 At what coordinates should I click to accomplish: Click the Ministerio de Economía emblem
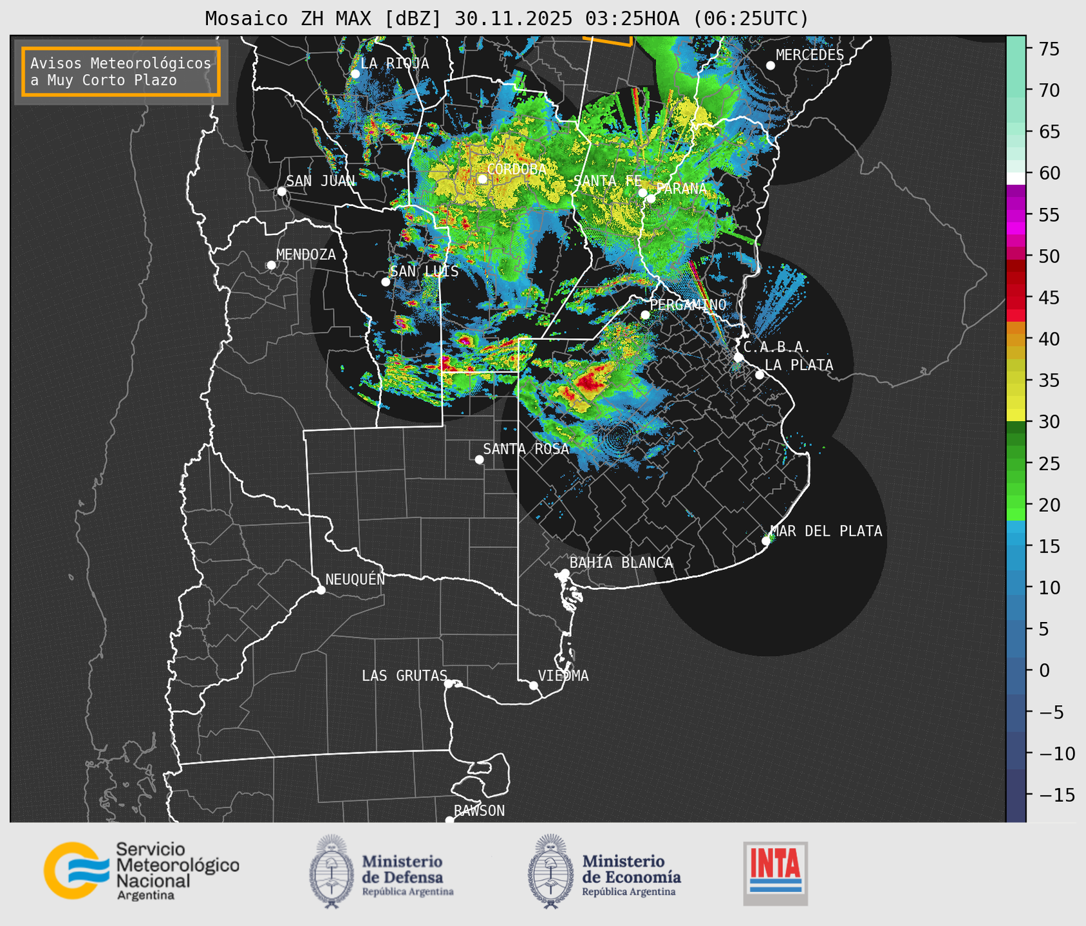[550, 871]
